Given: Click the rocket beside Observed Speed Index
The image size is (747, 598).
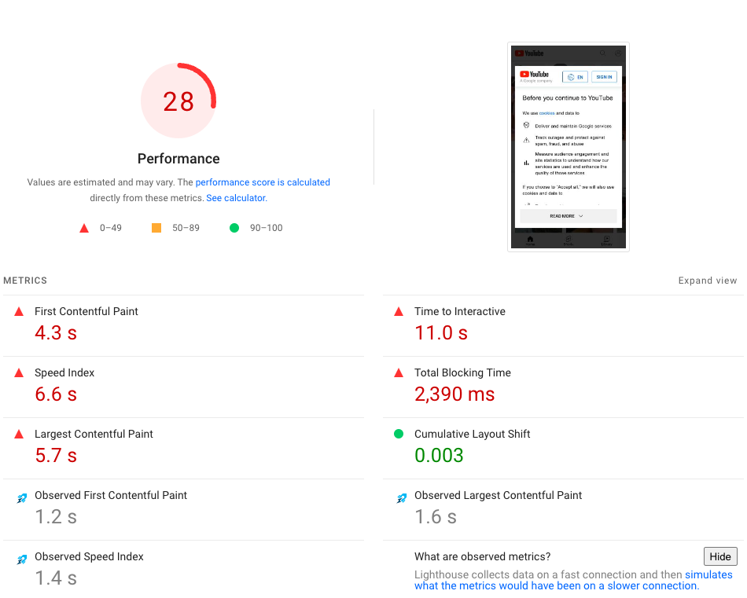Looking at the screenshot, I should (22, 559).
